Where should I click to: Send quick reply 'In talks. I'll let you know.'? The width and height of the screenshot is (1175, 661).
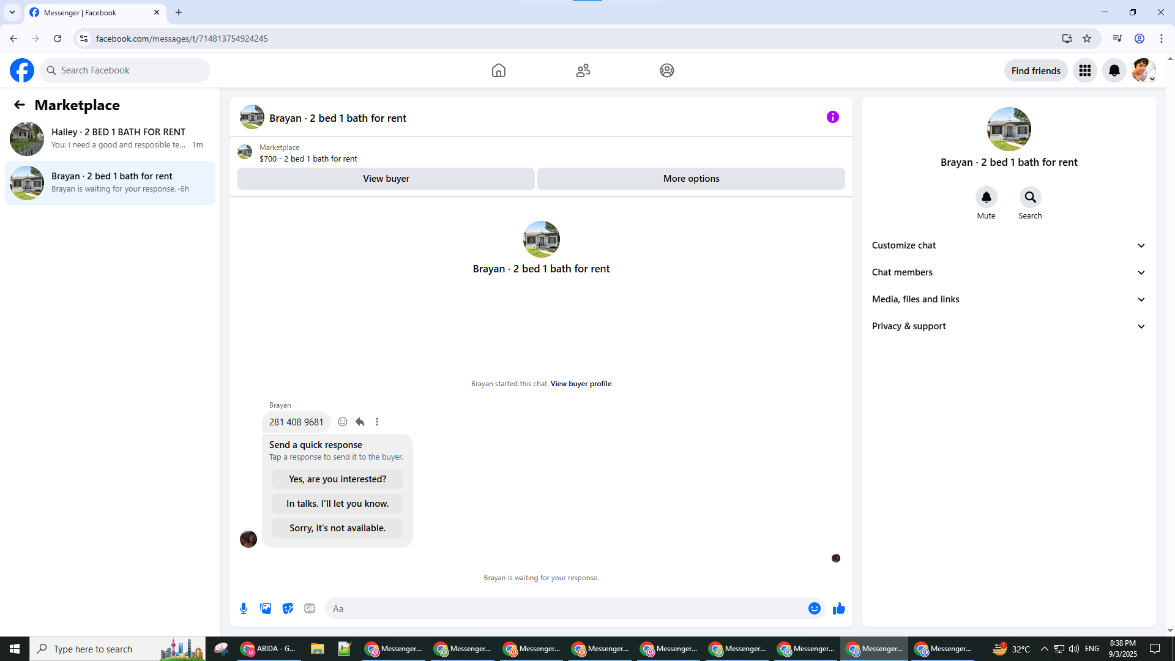tap(338, 504)
